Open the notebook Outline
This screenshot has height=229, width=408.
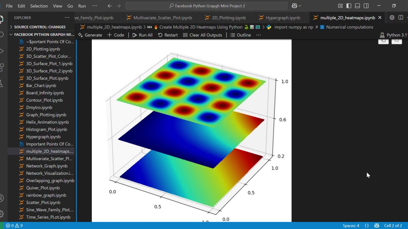pyautogui.click(x=241, y=35)
